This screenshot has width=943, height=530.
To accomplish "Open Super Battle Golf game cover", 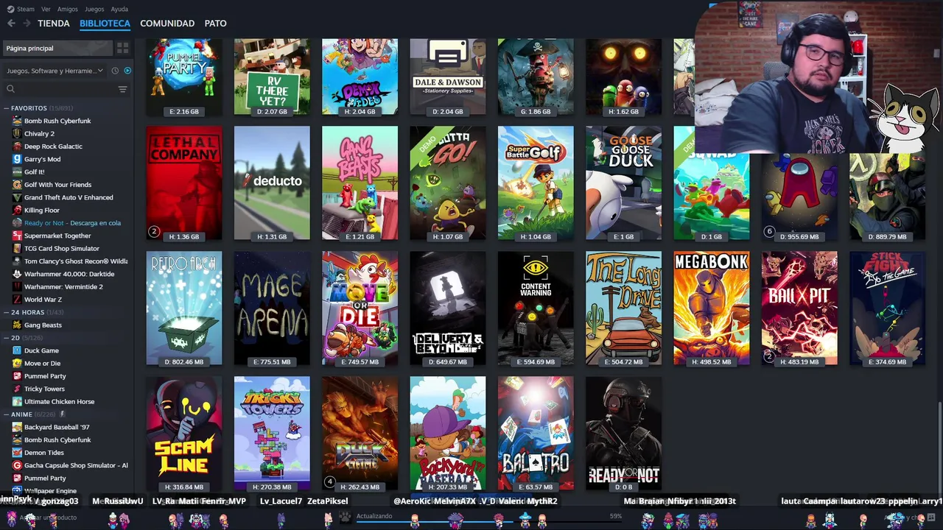I will (536, 183).
